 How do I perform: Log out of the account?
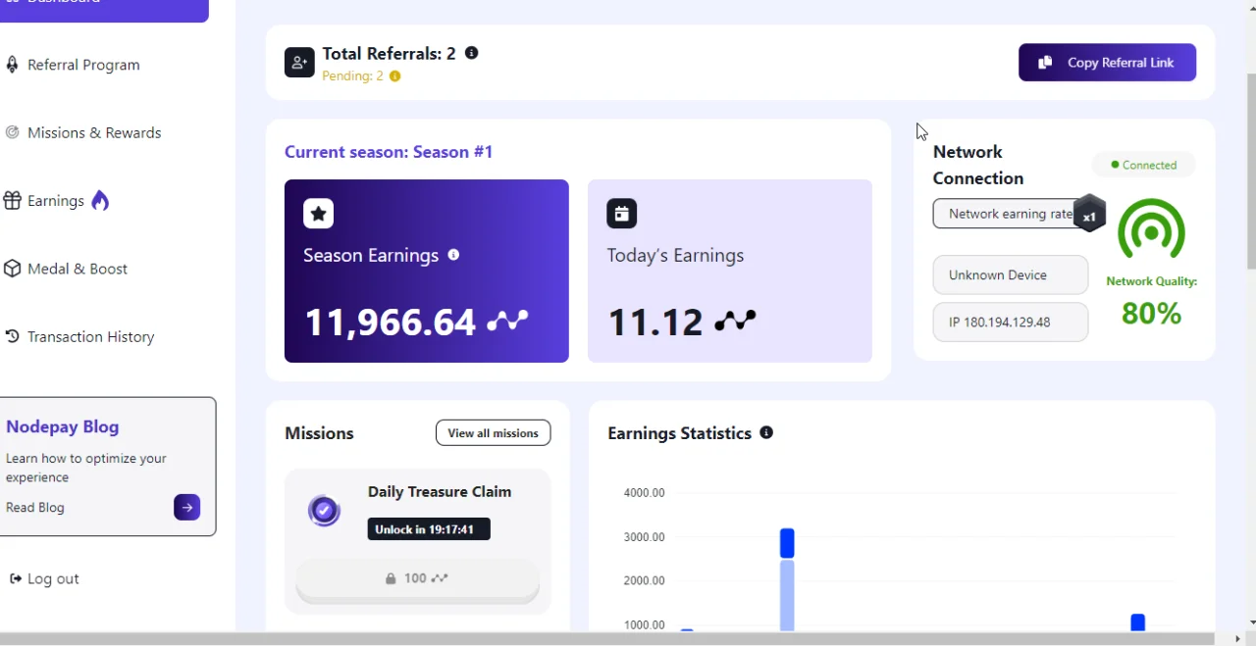click(53, 579)
